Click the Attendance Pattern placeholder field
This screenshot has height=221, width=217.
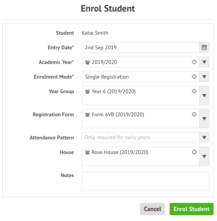141,137
